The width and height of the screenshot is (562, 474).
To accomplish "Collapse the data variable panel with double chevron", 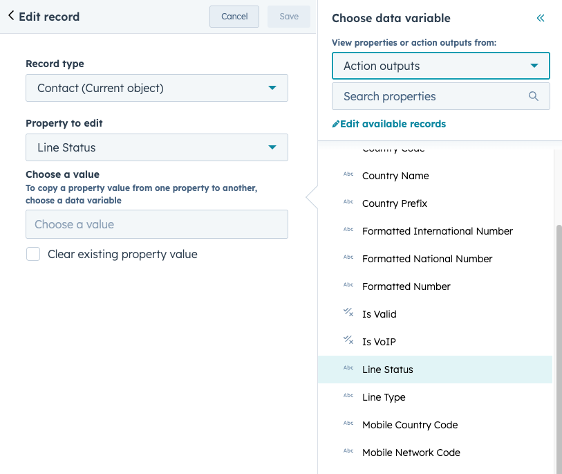I will (x=540, y=19).
